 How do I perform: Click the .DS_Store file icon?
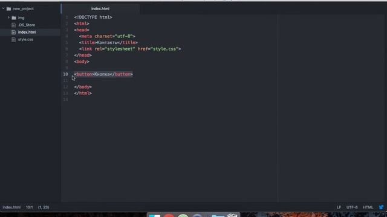13,25
